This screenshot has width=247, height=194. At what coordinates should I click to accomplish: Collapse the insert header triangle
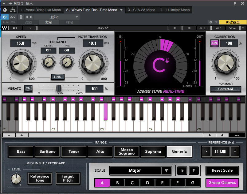(x=4, y=3)
